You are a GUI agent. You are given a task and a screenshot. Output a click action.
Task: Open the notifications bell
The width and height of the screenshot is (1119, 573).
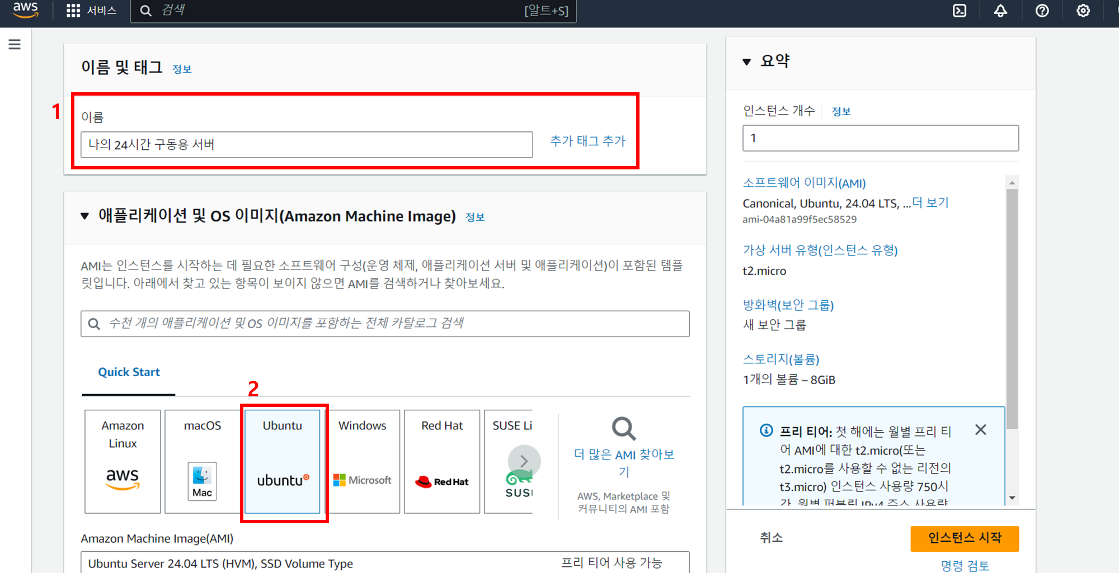[1000, 11]
